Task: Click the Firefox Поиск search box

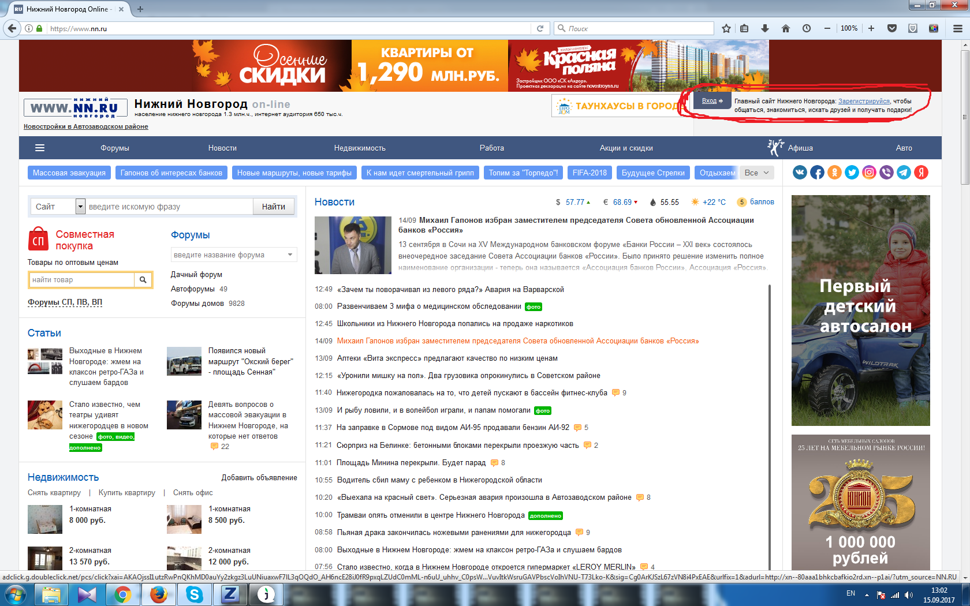Action: [x=634, y=28]
